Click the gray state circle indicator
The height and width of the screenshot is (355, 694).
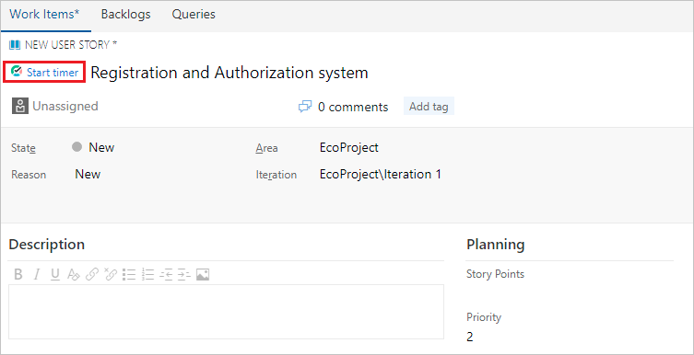(x=77, y=147)
